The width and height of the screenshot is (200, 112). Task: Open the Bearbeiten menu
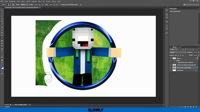(12, 1)
